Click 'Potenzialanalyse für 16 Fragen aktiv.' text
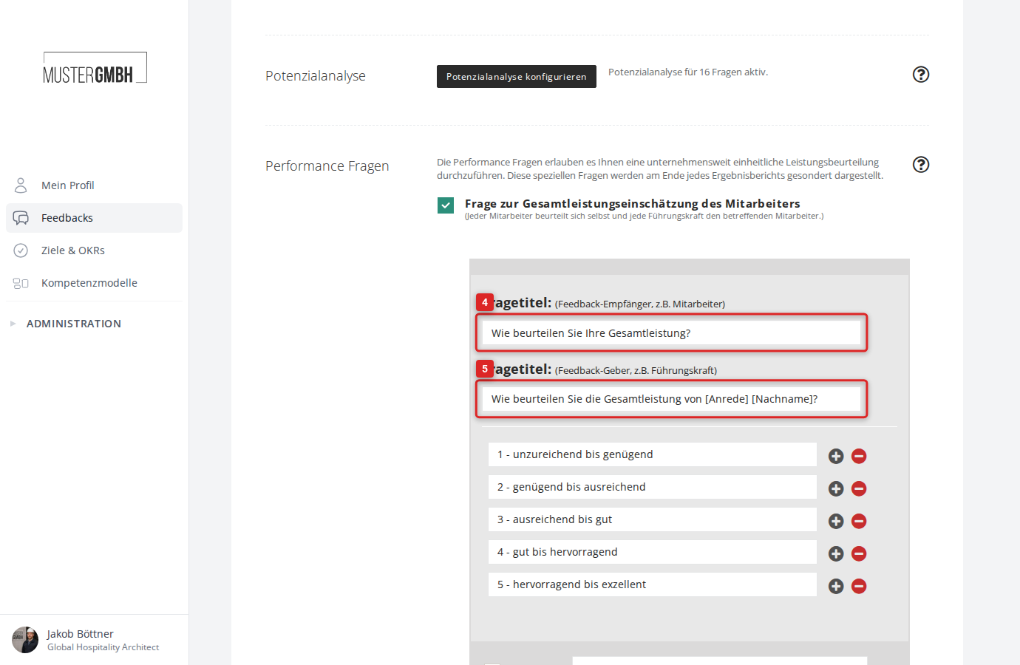The image size is (1020, 665). pos(688,72)
